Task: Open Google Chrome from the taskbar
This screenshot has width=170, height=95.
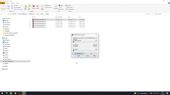Action: tap(15, 93)
